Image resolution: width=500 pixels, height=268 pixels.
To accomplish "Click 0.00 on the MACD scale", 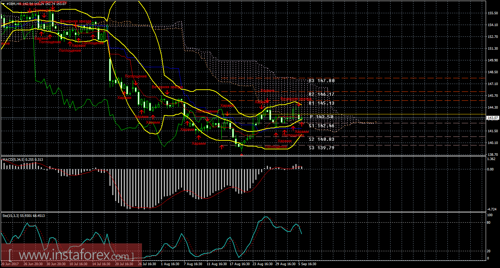I will tap(491, 169).
